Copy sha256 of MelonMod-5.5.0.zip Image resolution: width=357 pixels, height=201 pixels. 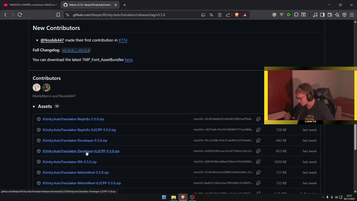click(258, 173)
